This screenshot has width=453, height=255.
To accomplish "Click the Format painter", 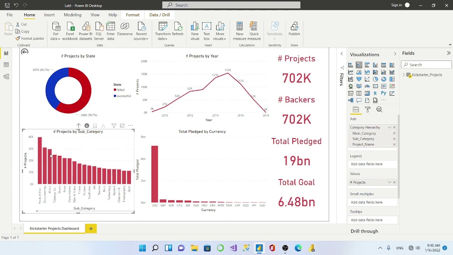I will pos(30,38).
